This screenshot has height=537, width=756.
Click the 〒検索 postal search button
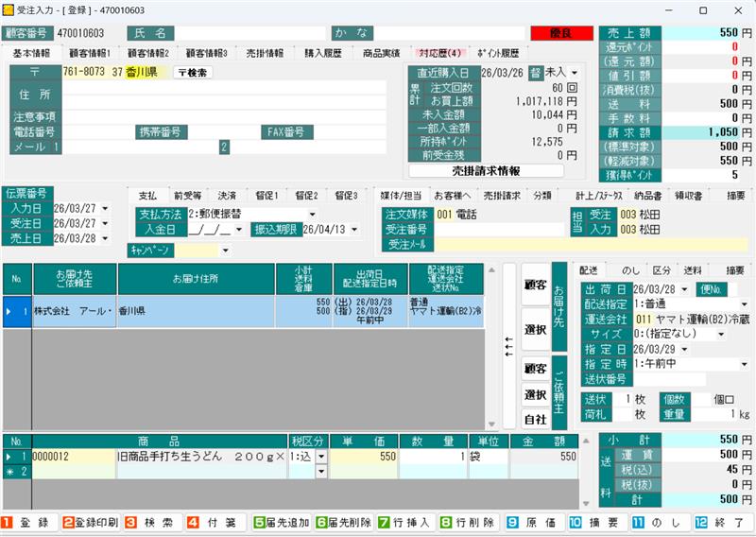[x=193, y=73]
